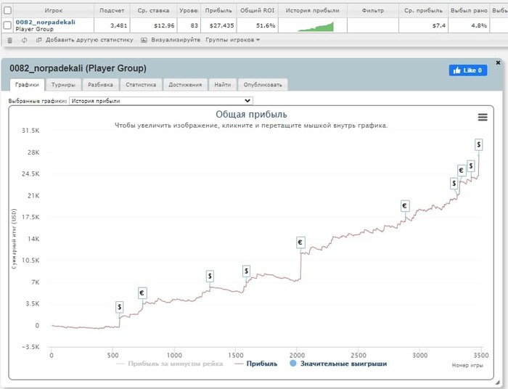Sort by the 'Выбыл рано' column header
Screen dimensions: 508x389
pos(469,10)
